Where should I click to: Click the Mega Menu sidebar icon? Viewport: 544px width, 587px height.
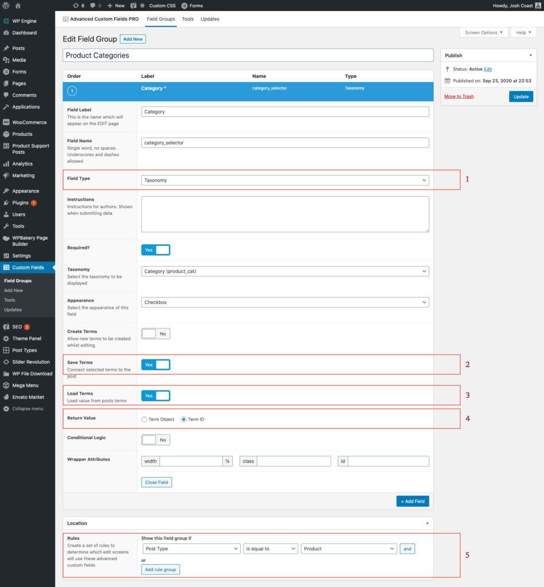6,385
